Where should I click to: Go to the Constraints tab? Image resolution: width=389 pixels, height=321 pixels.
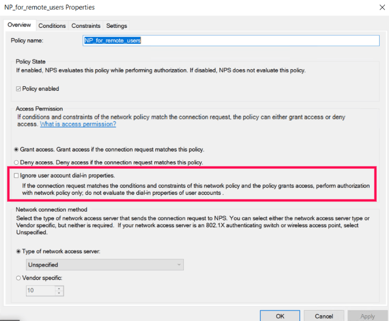(x=86, y=26)
